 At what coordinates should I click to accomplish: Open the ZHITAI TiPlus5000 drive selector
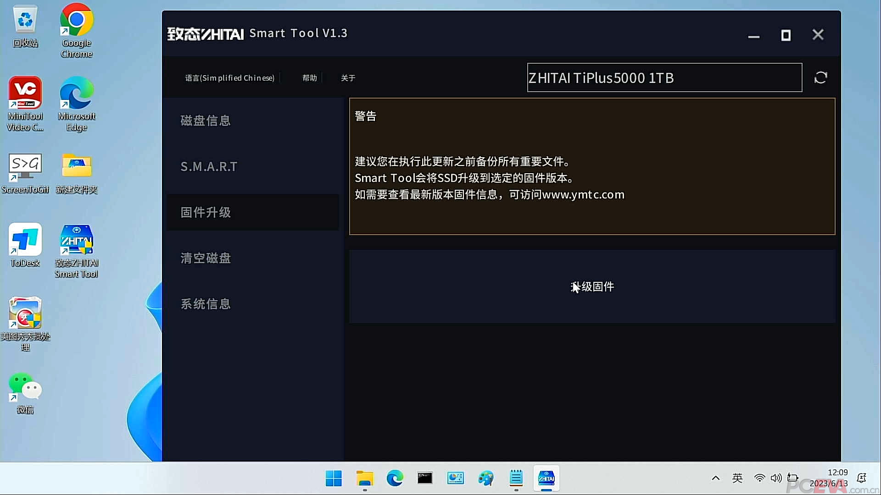click(x=664, y=77)
